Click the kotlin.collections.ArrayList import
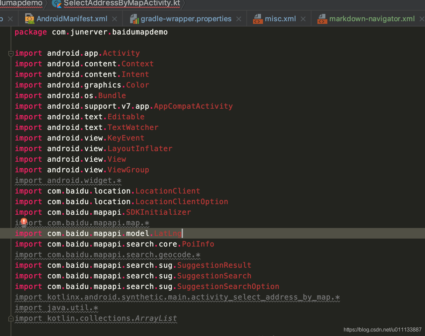Screen dimensions: 425x336 pyautogui.click(x=96, y=318)
